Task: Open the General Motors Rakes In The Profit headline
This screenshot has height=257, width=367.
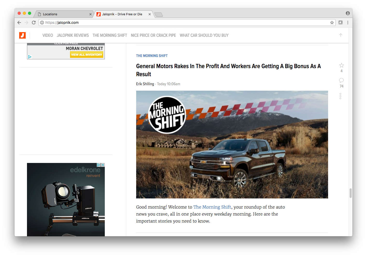Action: coord(228,70)
